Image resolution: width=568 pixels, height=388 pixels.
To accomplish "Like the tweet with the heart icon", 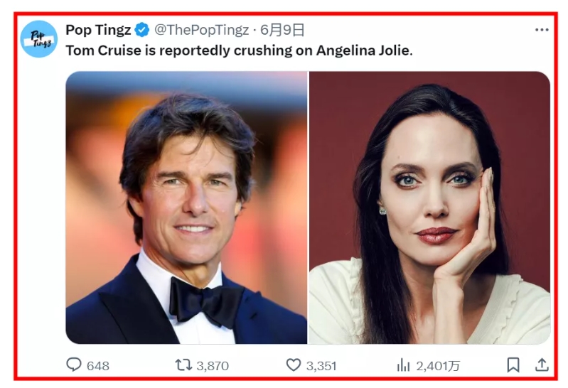I will (294, 365).
